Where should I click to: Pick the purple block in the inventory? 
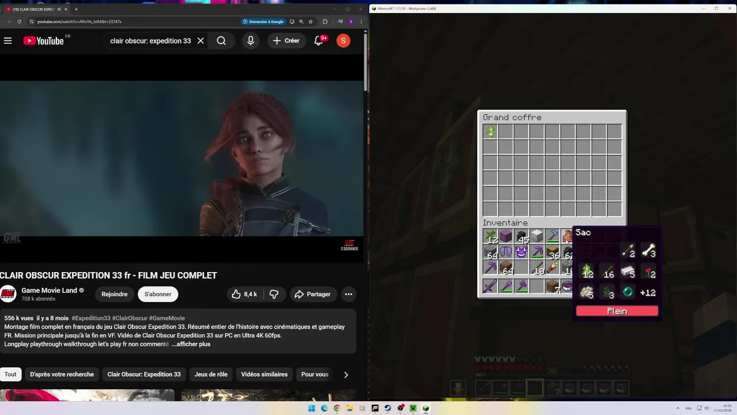[x=506, y=236]
